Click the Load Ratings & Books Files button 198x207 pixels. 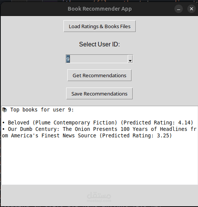(x=100, y=26)
